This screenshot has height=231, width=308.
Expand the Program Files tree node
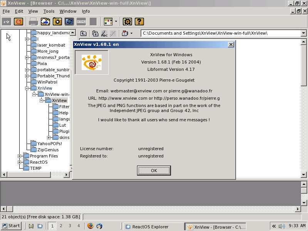pyautogui.click(x=20, y=156)
